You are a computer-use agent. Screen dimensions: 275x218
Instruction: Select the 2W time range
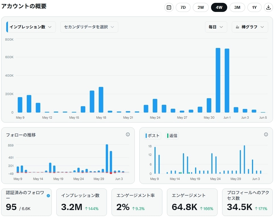pyautogui.click(x=201, y=7)
